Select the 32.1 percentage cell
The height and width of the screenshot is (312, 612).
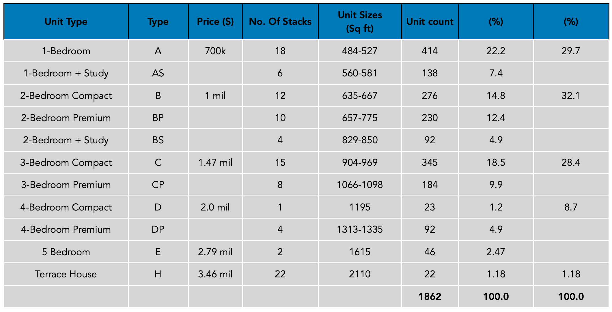(571, 96)
